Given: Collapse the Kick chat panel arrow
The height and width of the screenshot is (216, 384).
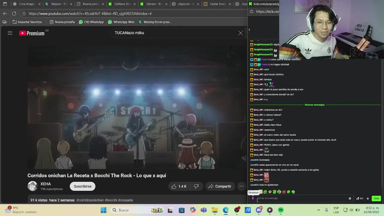Looking at the screenshot, I should [249, 30].
